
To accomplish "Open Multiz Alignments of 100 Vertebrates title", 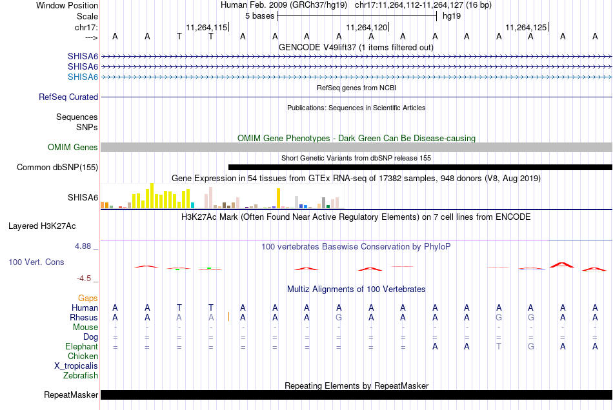I will coord(356,289).
